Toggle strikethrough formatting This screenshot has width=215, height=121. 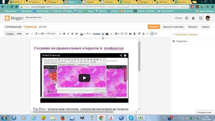(77, 34)
